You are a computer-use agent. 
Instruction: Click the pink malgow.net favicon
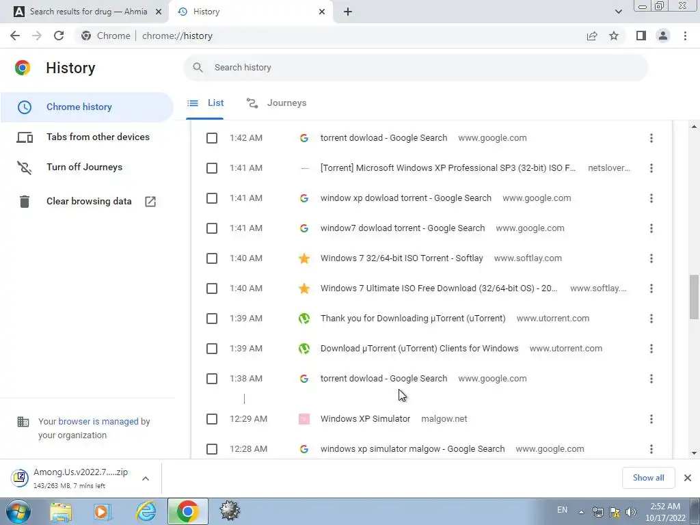click(x=304, y=419)
